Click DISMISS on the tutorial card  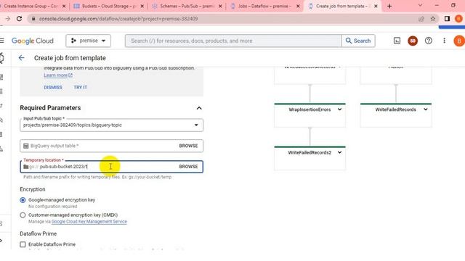click(x=53, y=87)
